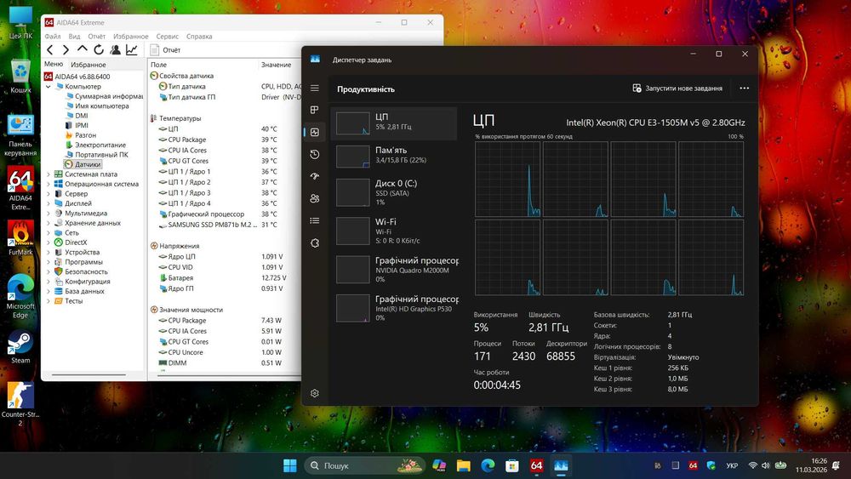Open Microsoft Store from taskbar

click(511, 465)
